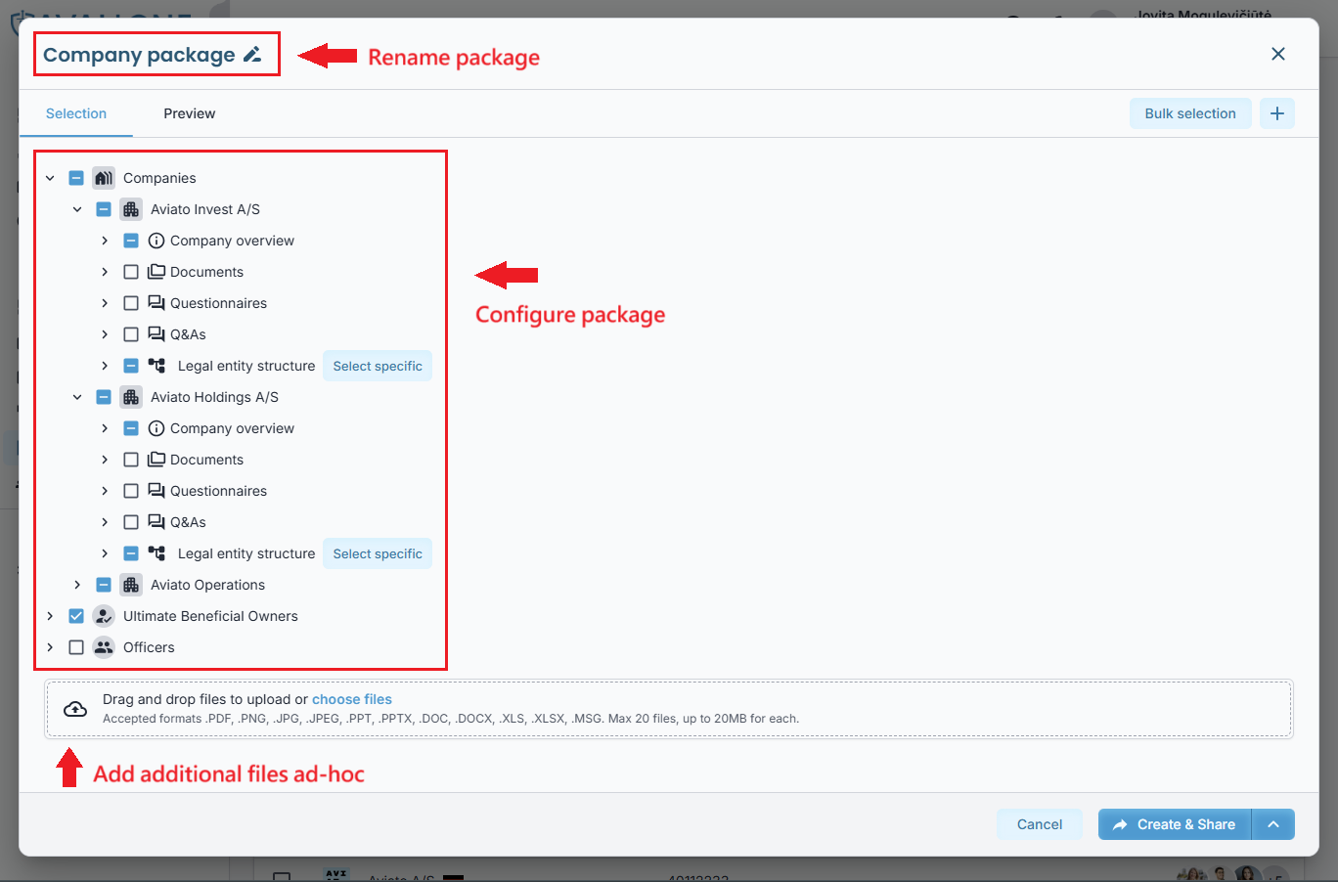Click the Aviato Invest A/S company icon
Screen dimensions: 1338x882
131,209
